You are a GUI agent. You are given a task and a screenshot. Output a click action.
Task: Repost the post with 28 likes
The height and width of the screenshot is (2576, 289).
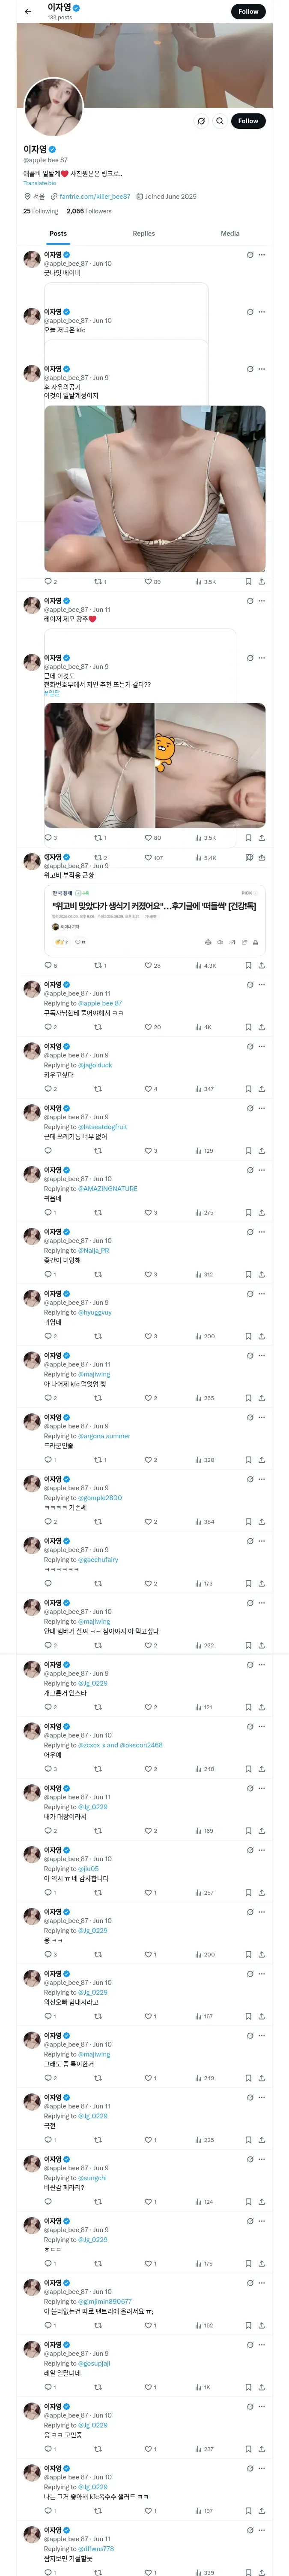pos(98,965)
